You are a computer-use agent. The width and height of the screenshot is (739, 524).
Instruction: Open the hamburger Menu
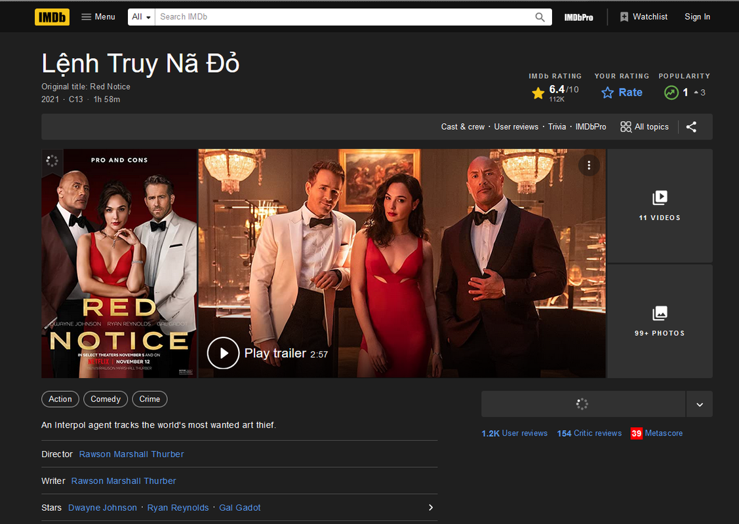tap(98, 17)
